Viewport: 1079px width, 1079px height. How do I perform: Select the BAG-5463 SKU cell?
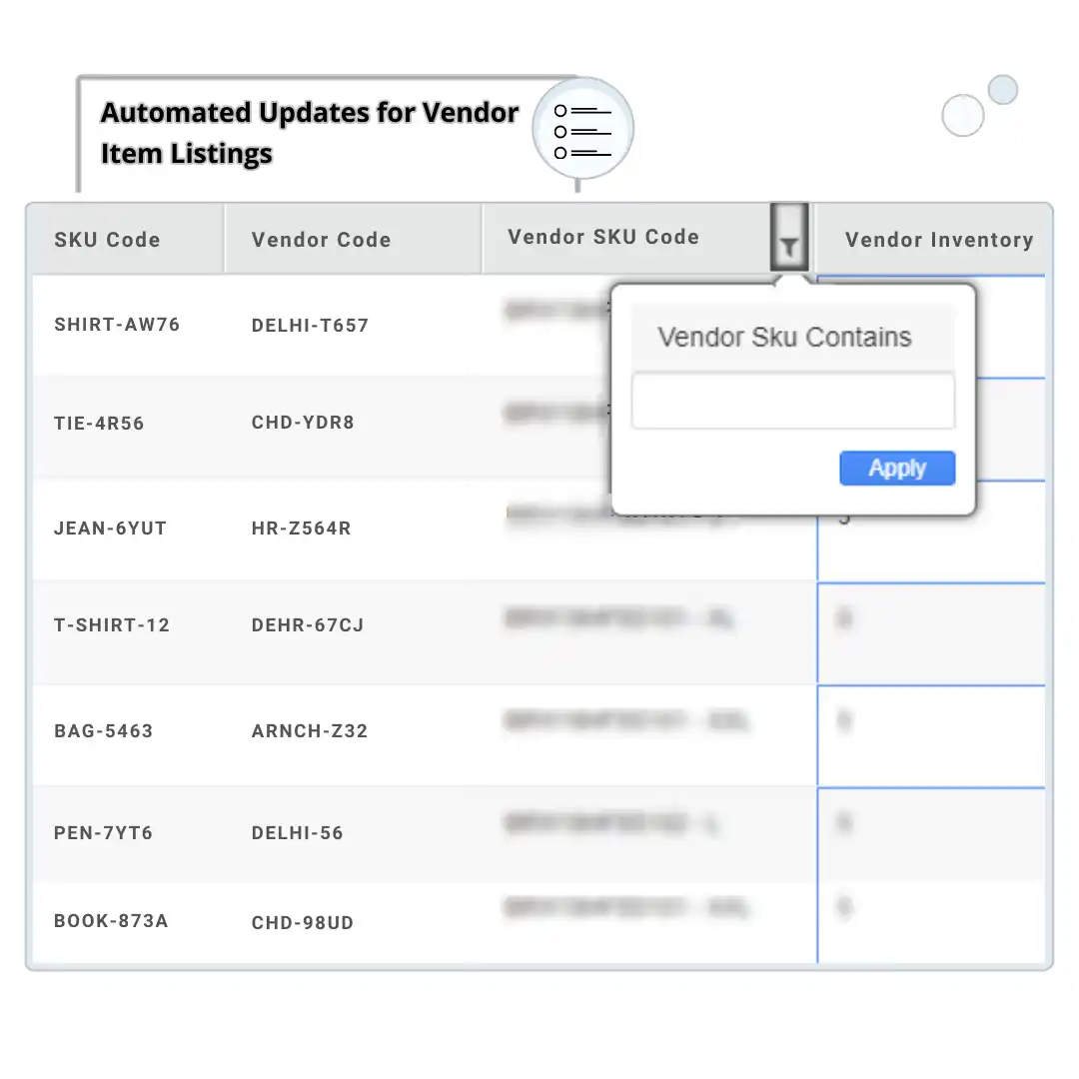coord(104,731)
